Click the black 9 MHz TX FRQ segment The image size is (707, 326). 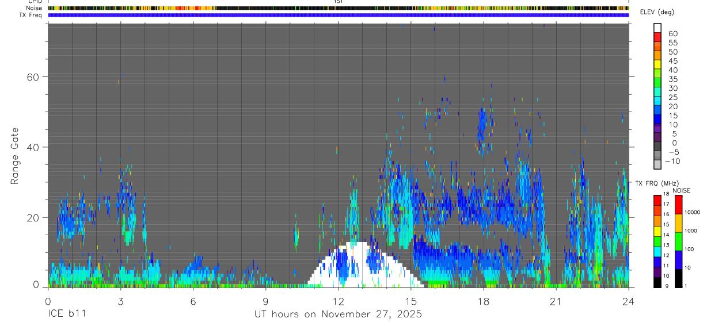[657, 282]
